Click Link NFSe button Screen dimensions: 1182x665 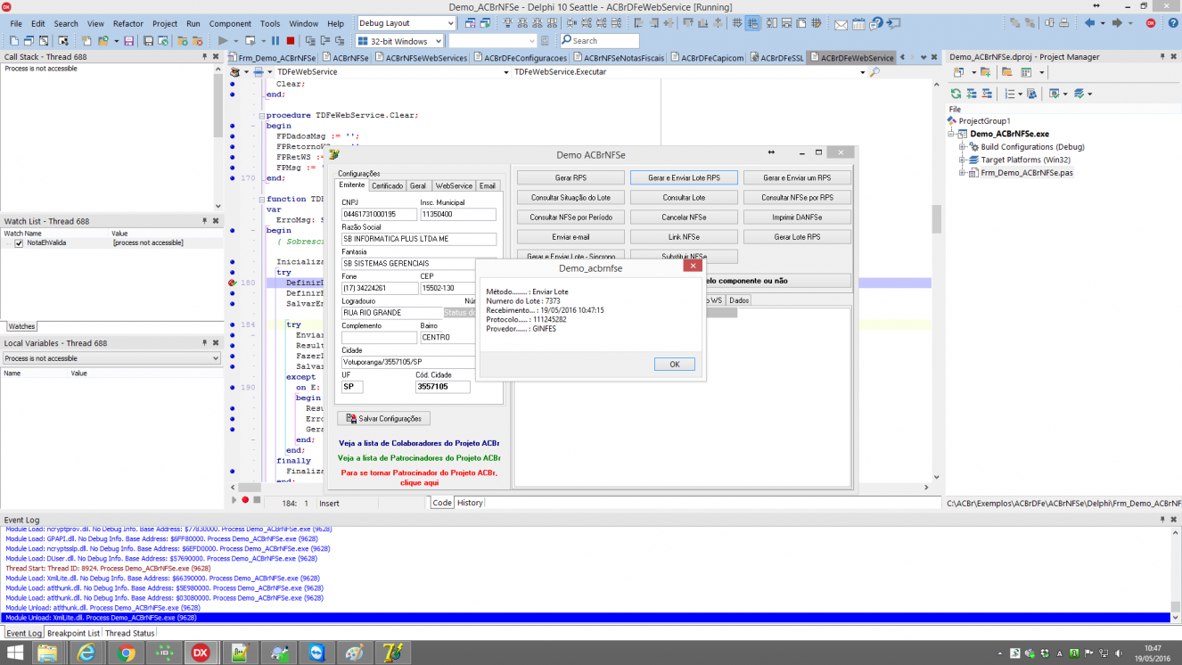pos(684,237)
